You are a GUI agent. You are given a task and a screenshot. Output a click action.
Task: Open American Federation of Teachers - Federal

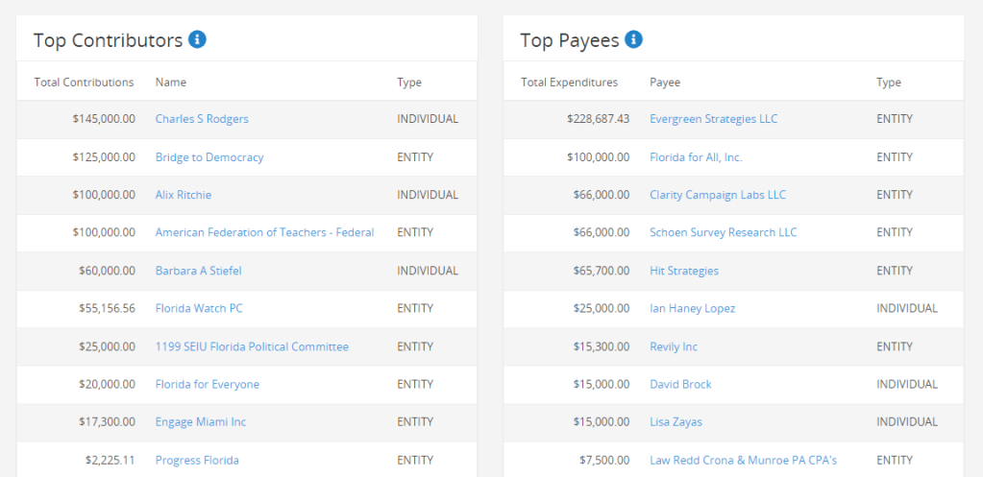pyautogui.click(x=264, y=232)
